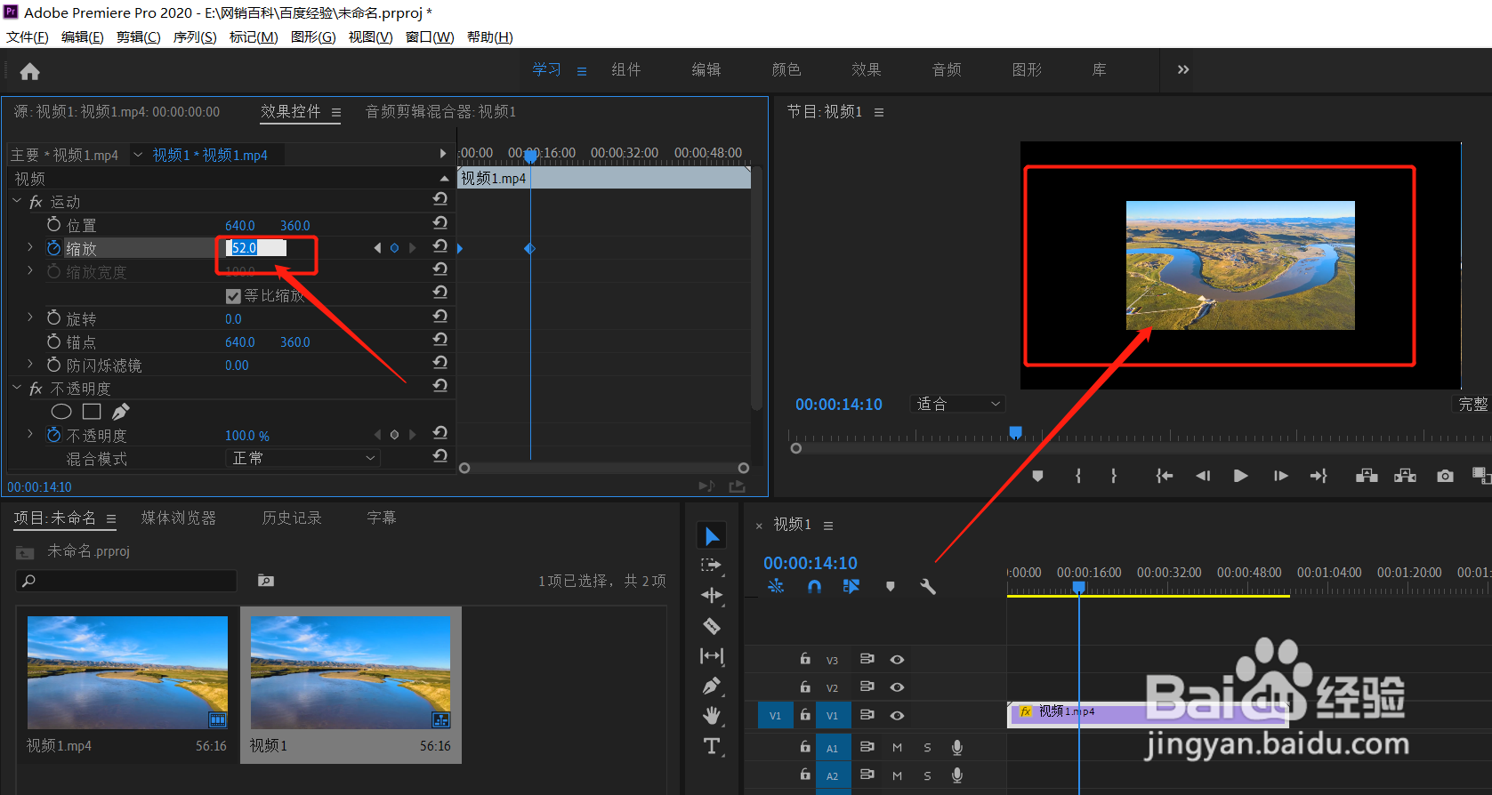Play the program monitor video

[x=1240, y=477]
